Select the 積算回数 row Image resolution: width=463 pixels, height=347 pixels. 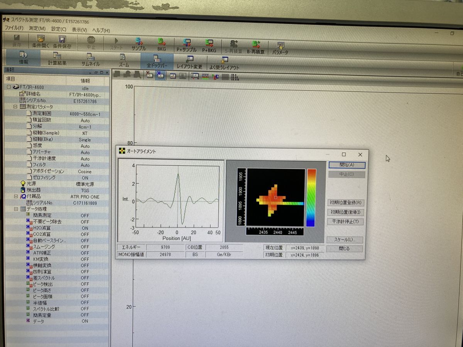57,120
